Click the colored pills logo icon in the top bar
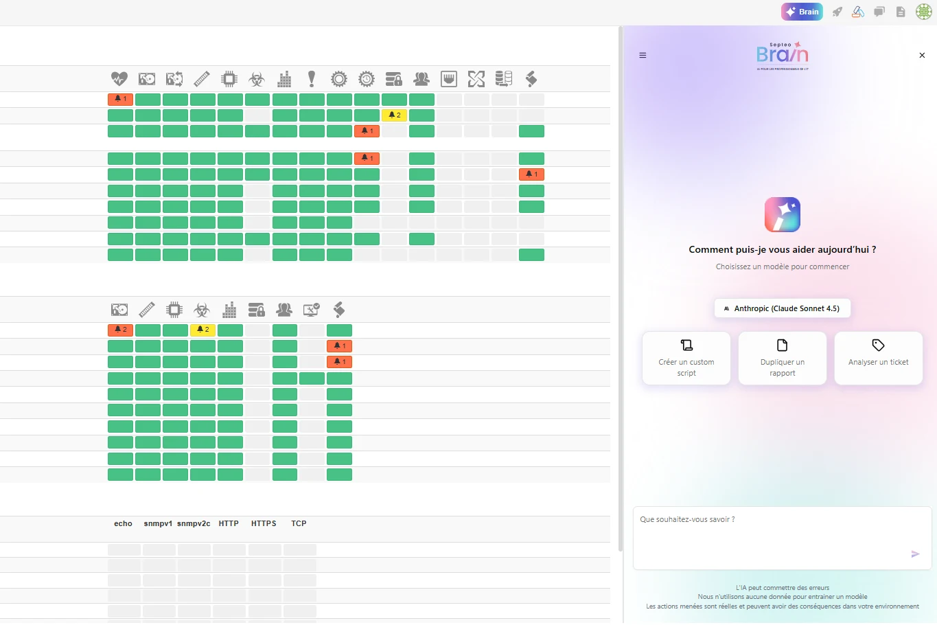Image resolution: width=937 pixels, height=625 pixels. pos(858,12)
